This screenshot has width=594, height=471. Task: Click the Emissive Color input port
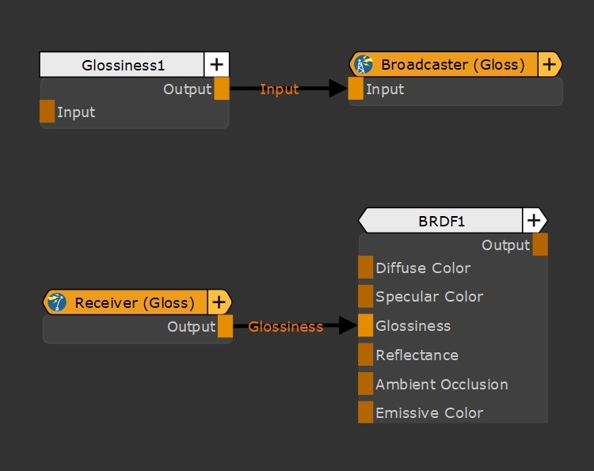tap(365, 412)
